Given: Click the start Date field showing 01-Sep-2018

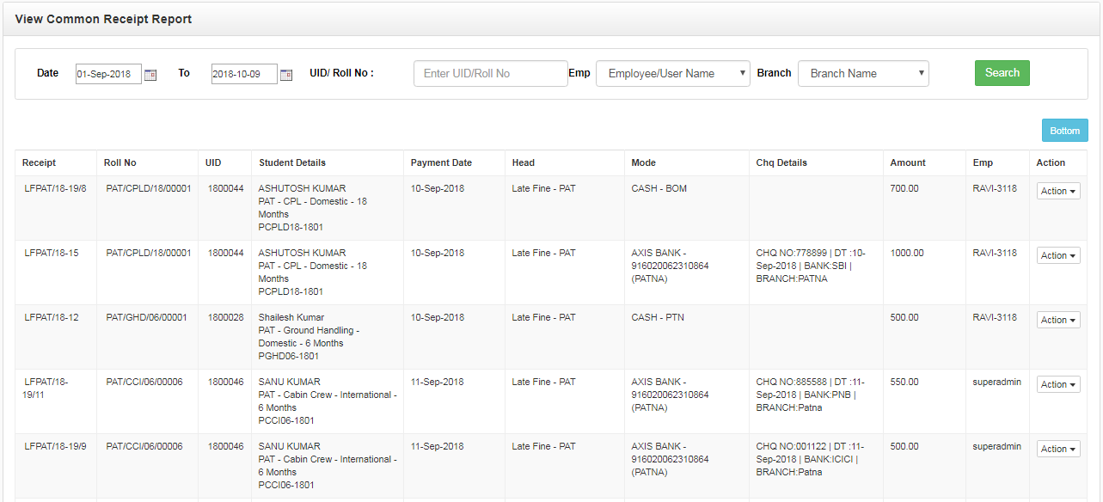Looking at the screenshot, I should (x=108, y=74).
